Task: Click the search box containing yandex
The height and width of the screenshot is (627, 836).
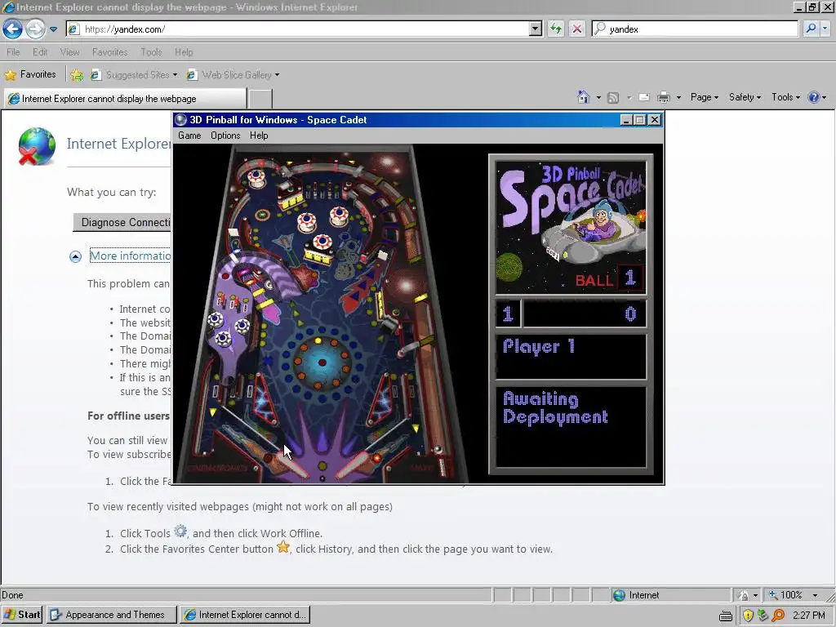Action: (695, 29)
